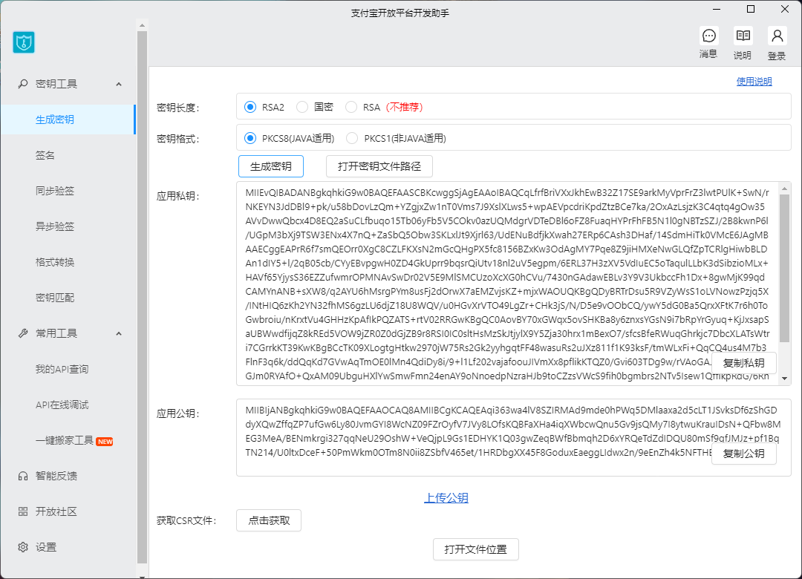Click the 常用工具 wrench icon
This screenshot has width=802, height=579.
coord(23,333)
